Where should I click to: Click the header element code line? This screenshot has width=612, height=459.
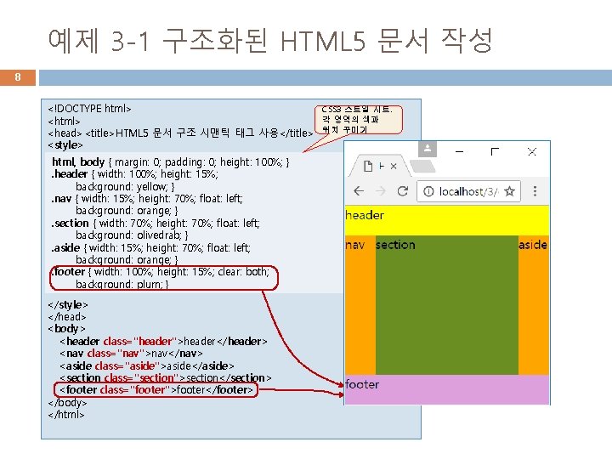(163, 342)
